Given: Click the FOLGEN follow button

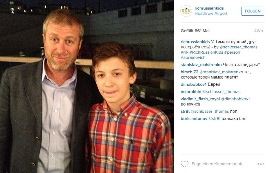Looking at the screenshot, I should coord(253,11).
